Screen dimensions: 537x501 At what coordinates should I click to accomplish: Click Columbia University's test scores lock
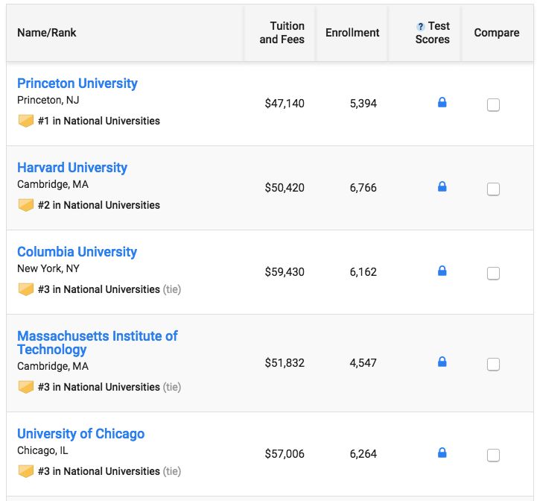442,271
